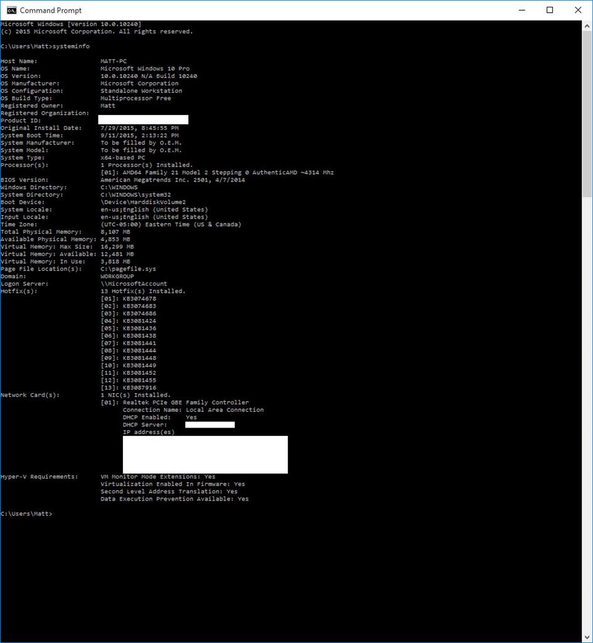Click the Product ID label
The image size is (593, 643).
pos(21,121)
